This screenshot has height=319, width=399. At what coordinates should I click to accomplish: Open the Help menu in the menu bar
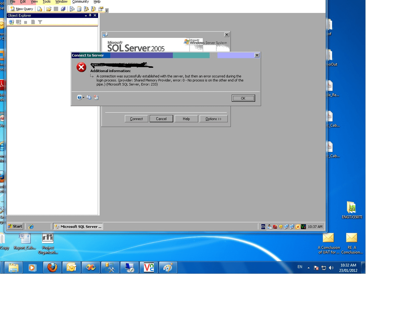pyautogui.click(x=97, y=2)
